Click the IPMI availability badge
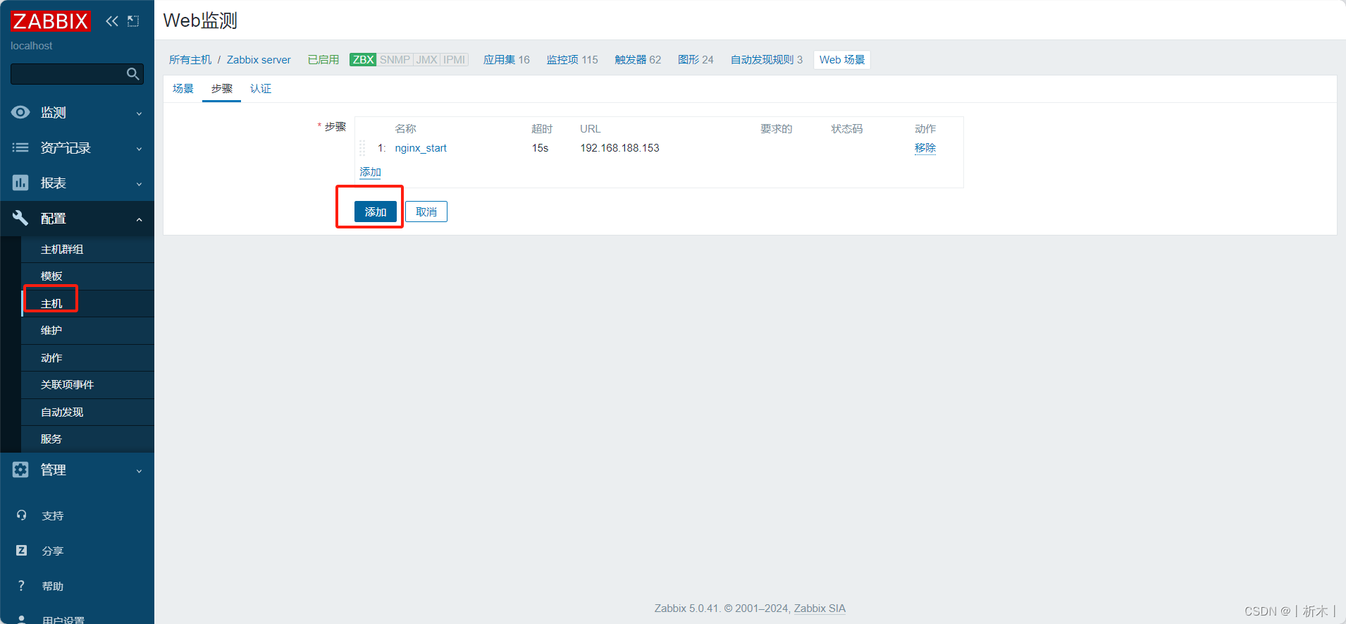Image resolution: width=1346 pixels, height=624 pixels. click(455, 60)
